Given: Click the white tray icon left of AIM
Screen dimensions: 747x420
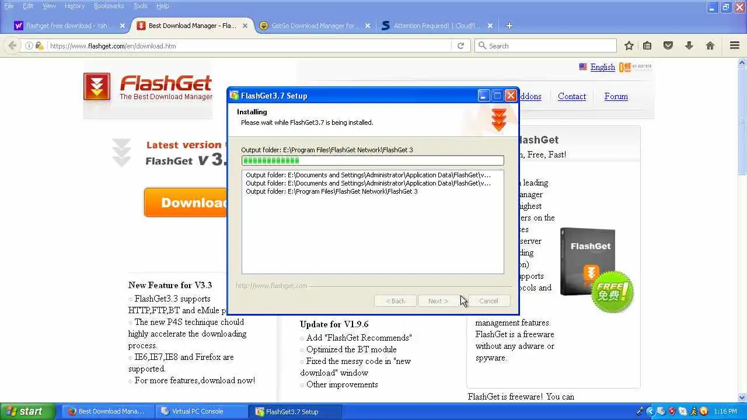Looking at the screenshot, I should (683, 411).
